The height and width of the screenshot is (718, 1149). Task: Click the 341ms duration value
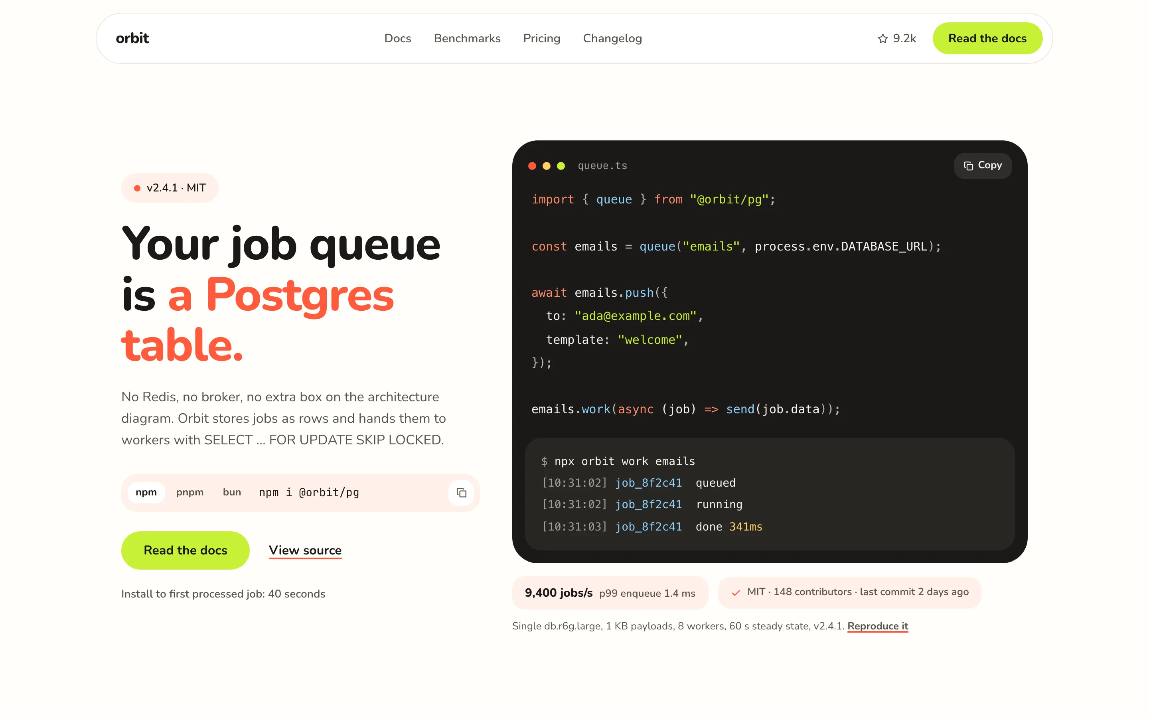point(745,527)
